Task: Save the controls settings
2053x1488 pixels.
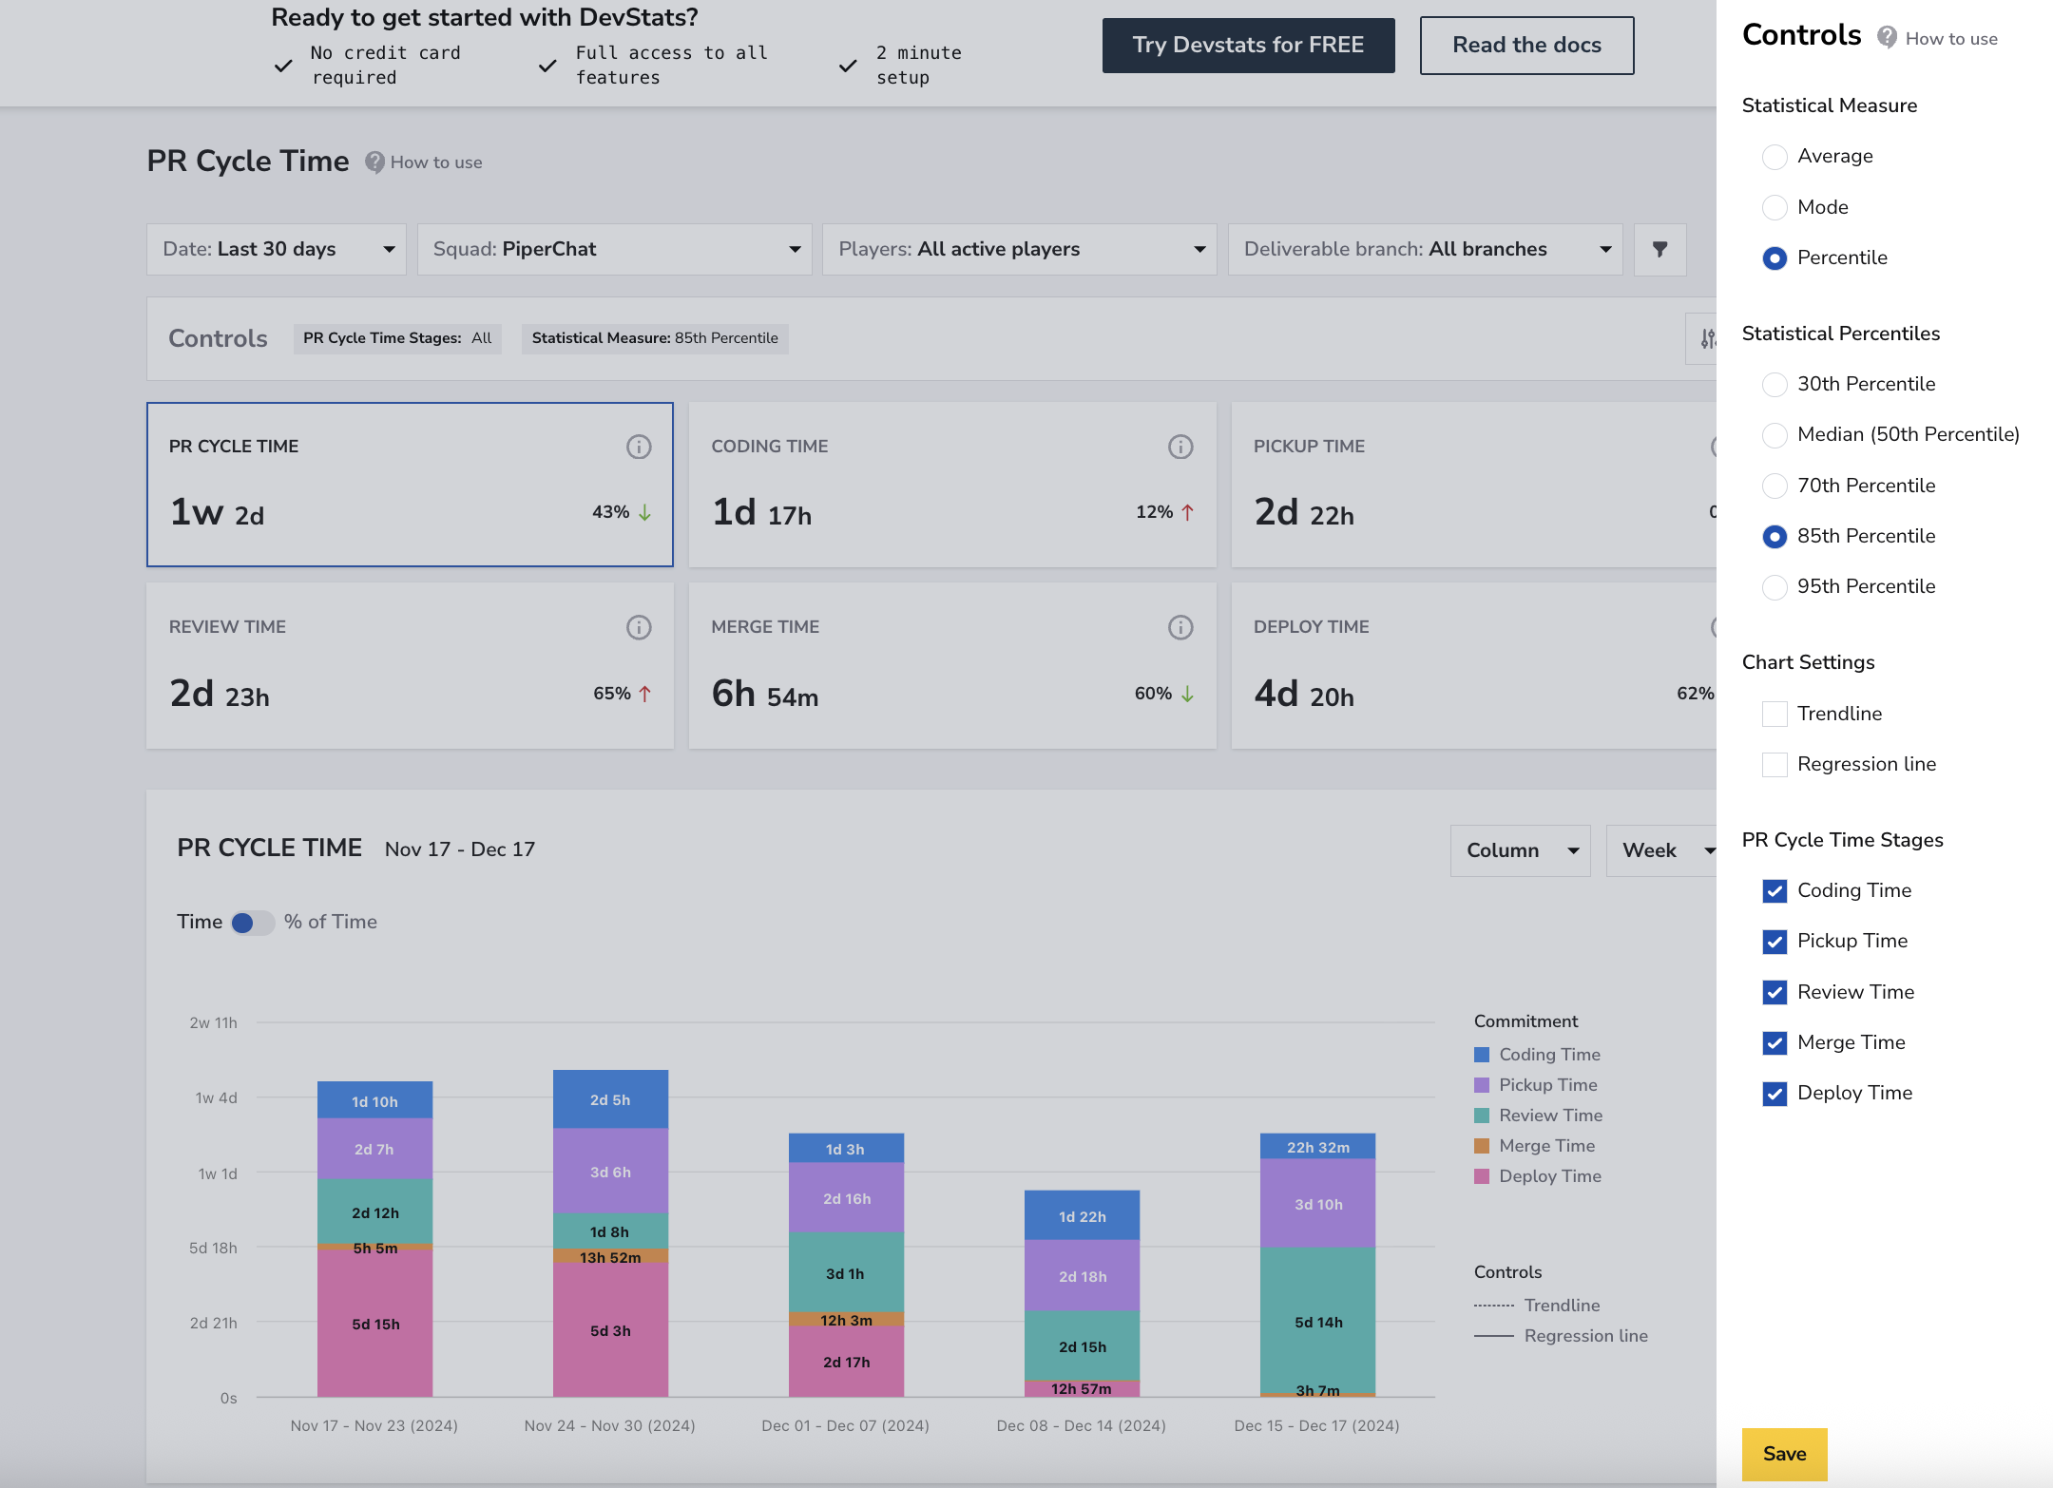Action: click(x=1784, y=1454)
